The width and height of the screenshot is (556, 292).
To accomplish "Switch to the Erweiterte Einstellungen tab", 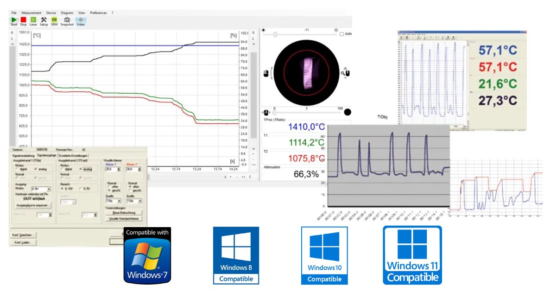I will coord(73,155).
